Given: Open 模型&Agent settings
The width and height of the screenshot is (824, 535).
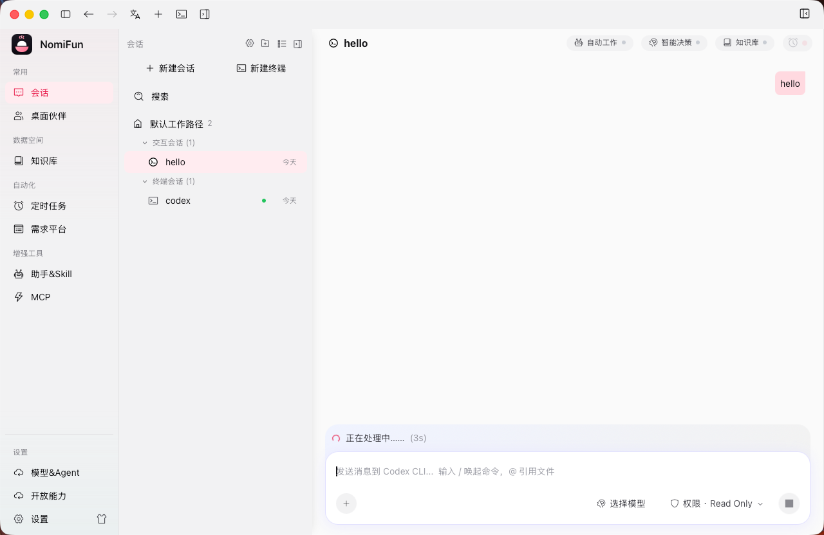Looking at the screenshot, I should 59,473.
